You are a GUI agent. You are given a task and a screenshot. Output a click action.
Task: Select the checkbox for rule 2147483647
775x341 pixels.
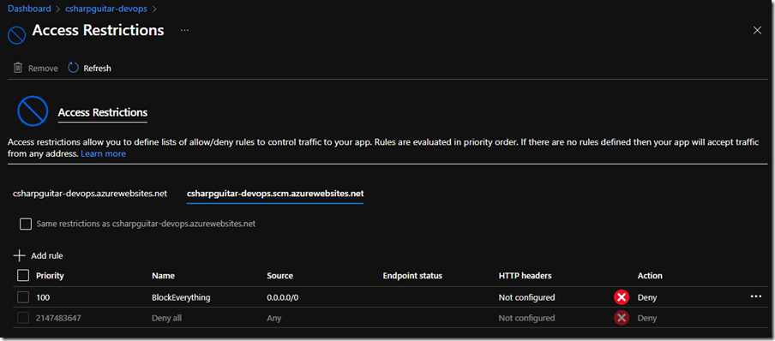coord(23,318)
